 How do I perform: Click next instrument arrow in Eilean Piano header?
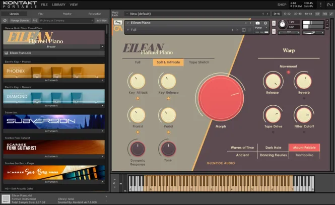(250, 23)
